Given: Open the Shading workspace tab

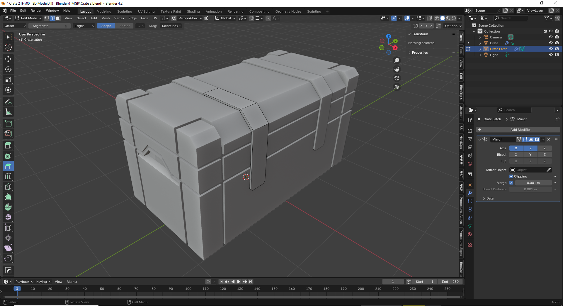Looking at the screenshot, I should click(193, 11).
